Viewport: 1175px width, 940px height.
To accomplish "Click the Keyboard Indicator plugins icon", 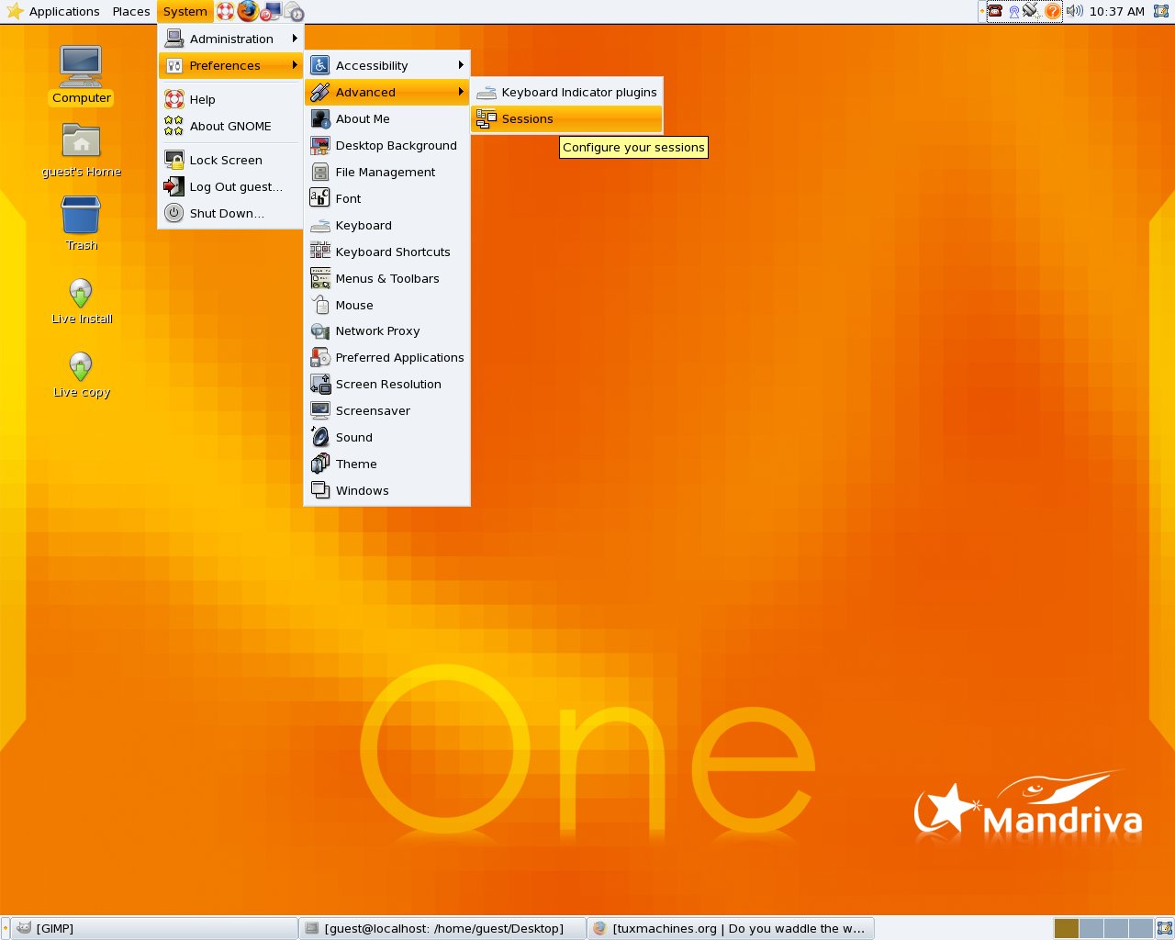I will point(487,93).
